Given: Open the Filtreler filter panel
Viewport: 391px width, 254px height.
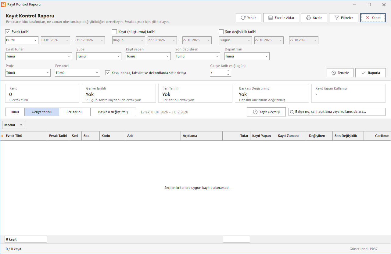Looking at the screenshot, I should tap(344, 18).
